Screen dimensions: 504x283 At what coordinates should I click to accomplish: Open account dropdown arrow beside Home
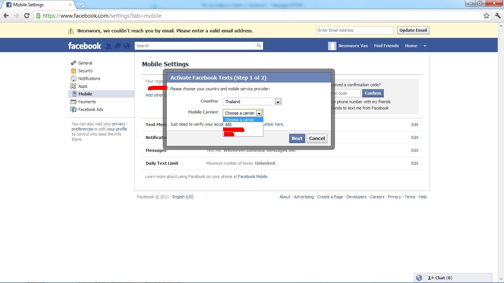425,46
